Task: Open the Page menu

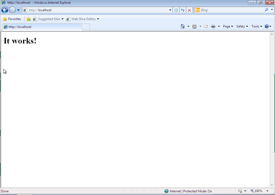Action: (x=228, y=26)
